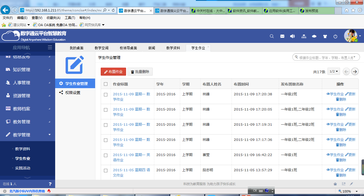Screen dimensions: 364x196
Task: Open the 1/2 page selector dropdown
Action: click(334, 71)
